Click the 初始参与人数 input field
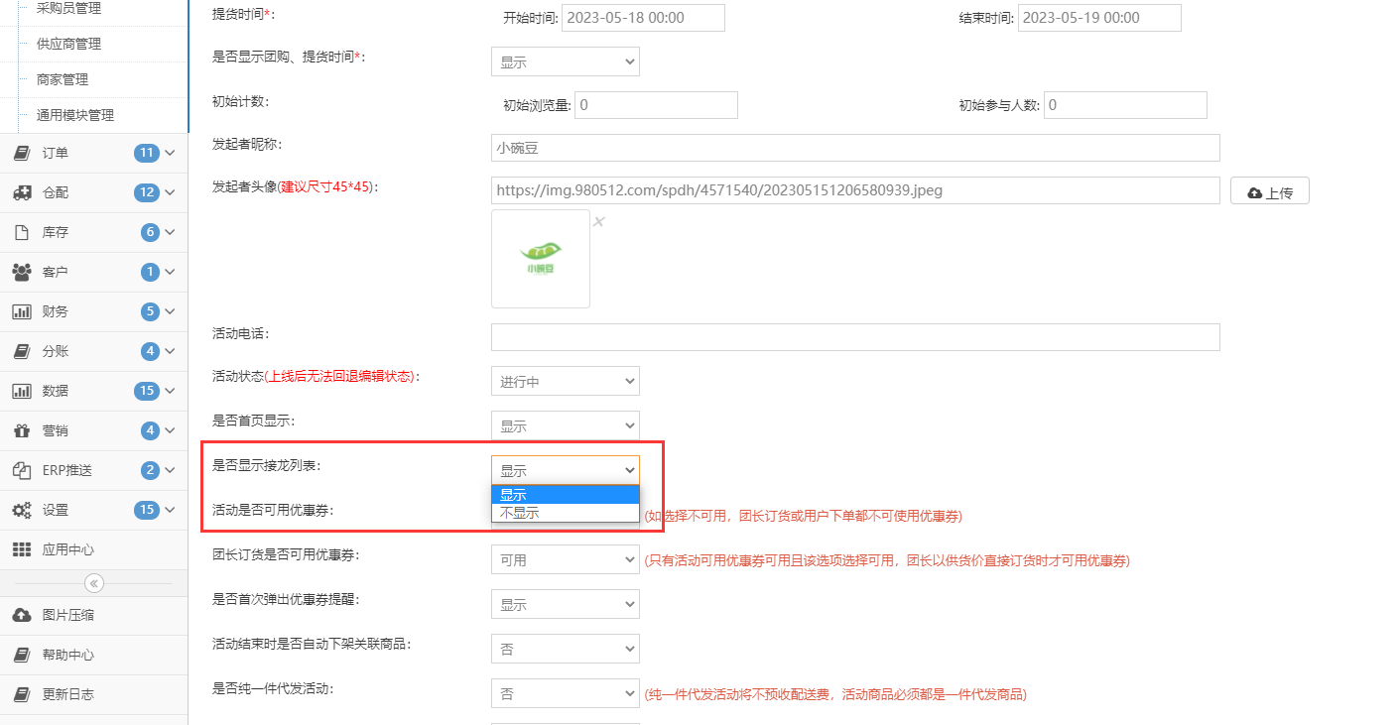Viewport: 1400px width, 725px height. [1125, 105]
